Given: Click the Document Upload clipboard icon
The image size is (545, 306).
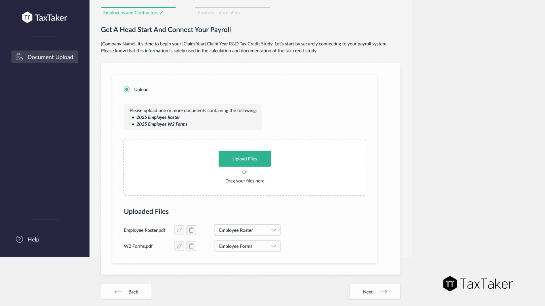Looking at the screenshot, I should pos(19,57).
